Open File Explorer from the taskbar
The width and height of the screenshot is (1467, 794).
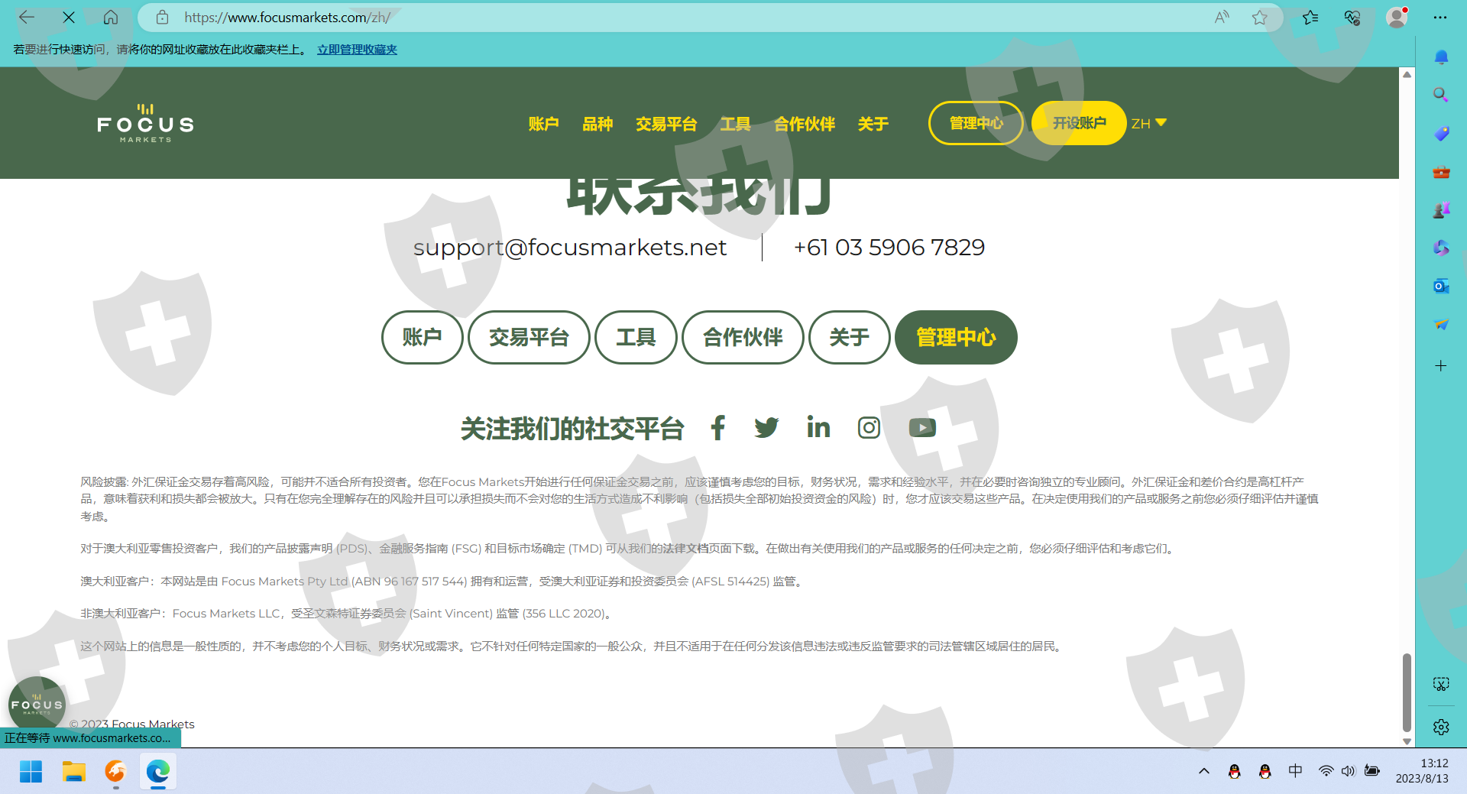coord(73,772)
